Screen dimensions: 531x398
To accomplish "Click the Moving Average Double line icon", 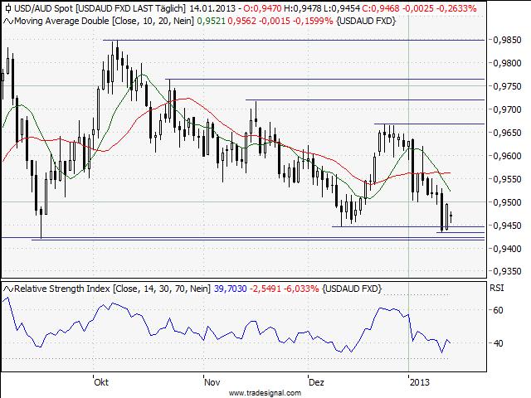I will click(7, 21).
